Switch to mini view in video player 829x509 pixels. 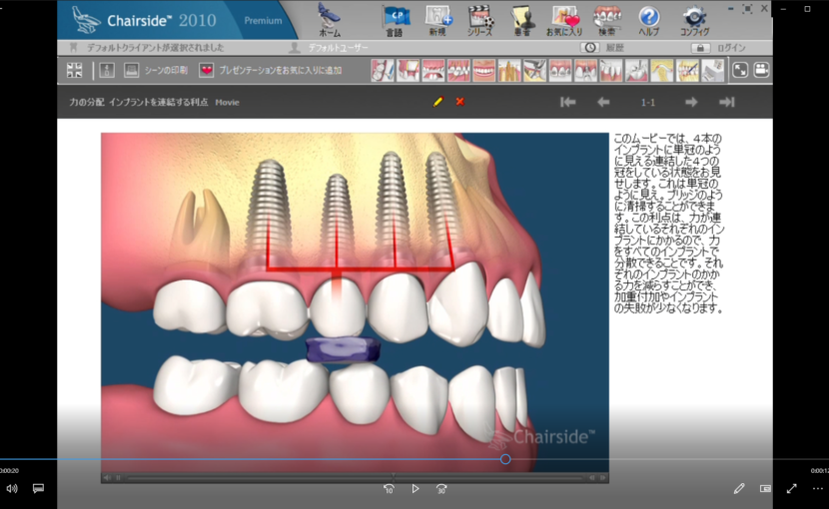tap(765, 489)
